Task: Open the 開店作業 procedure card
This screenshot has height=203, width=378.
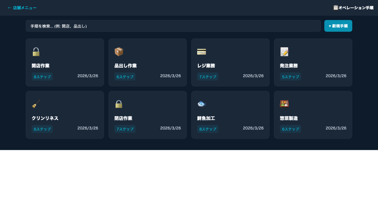Action: coord(65,62)
